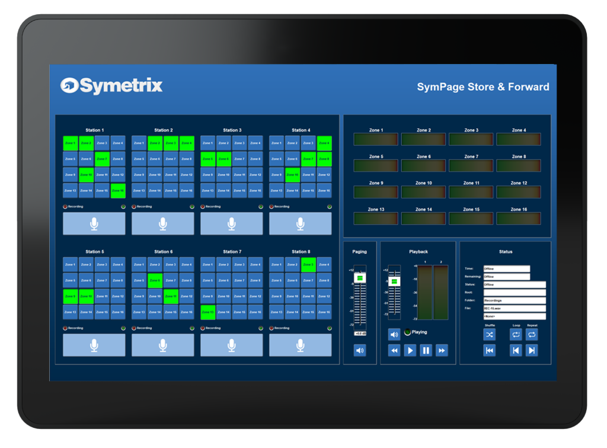
Task: Tap the Station 8 microphone button
Action: (301, 345)
